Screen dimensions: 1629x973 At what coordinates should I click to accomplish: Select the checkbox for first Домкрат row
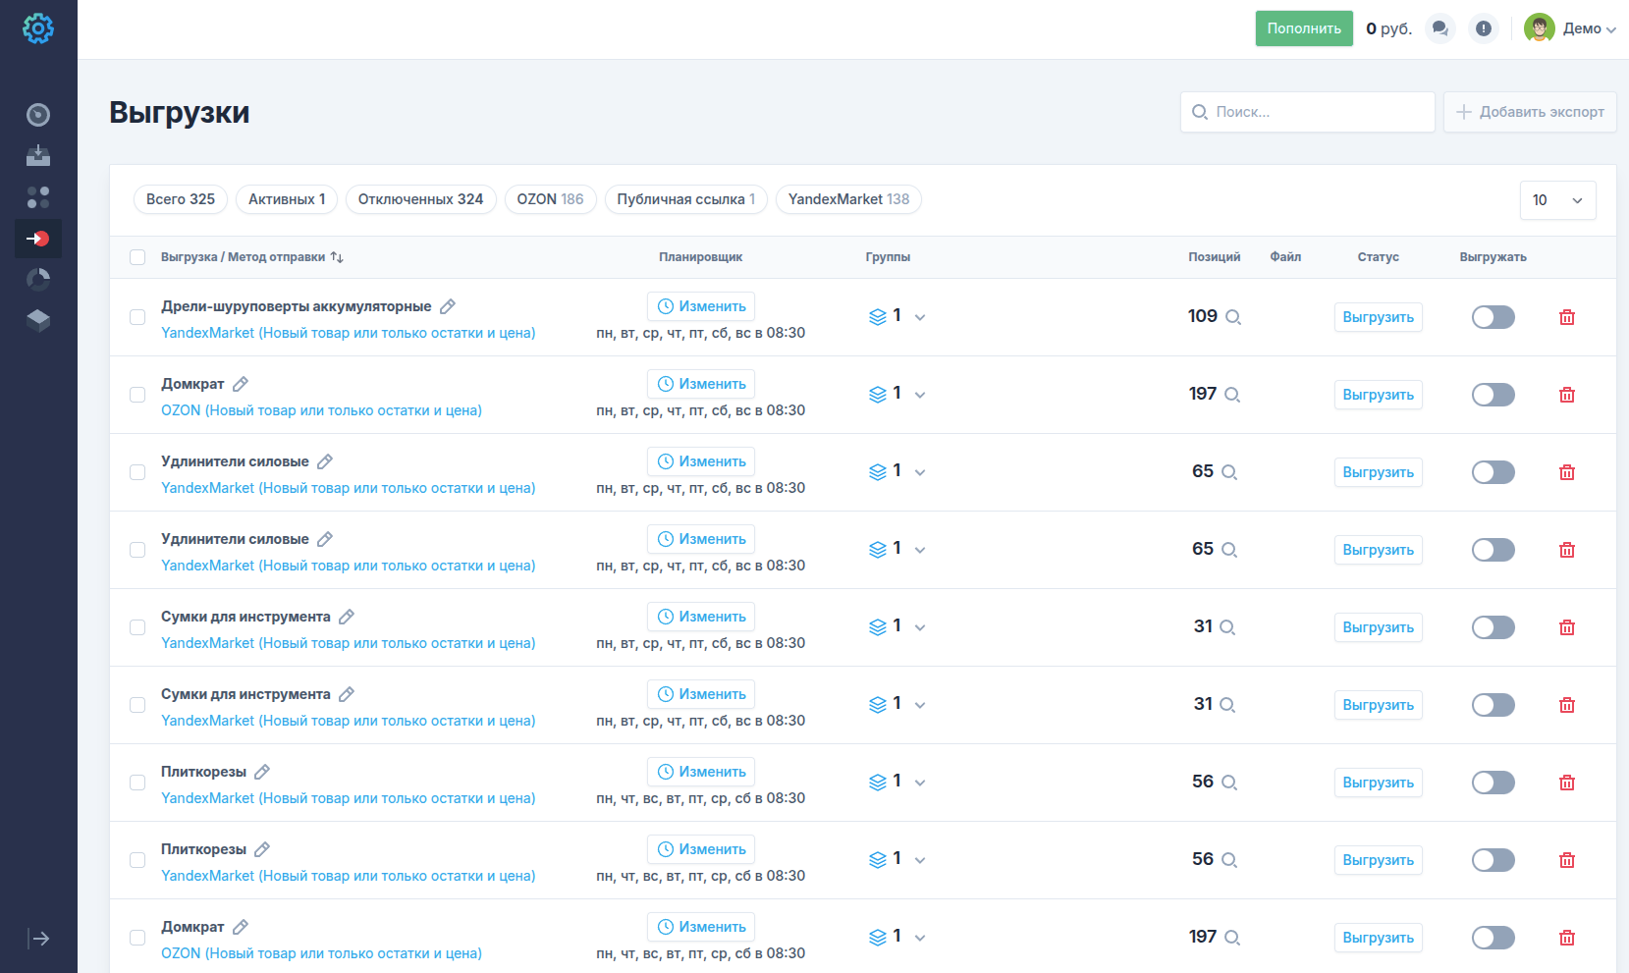[x=137, y=395]
